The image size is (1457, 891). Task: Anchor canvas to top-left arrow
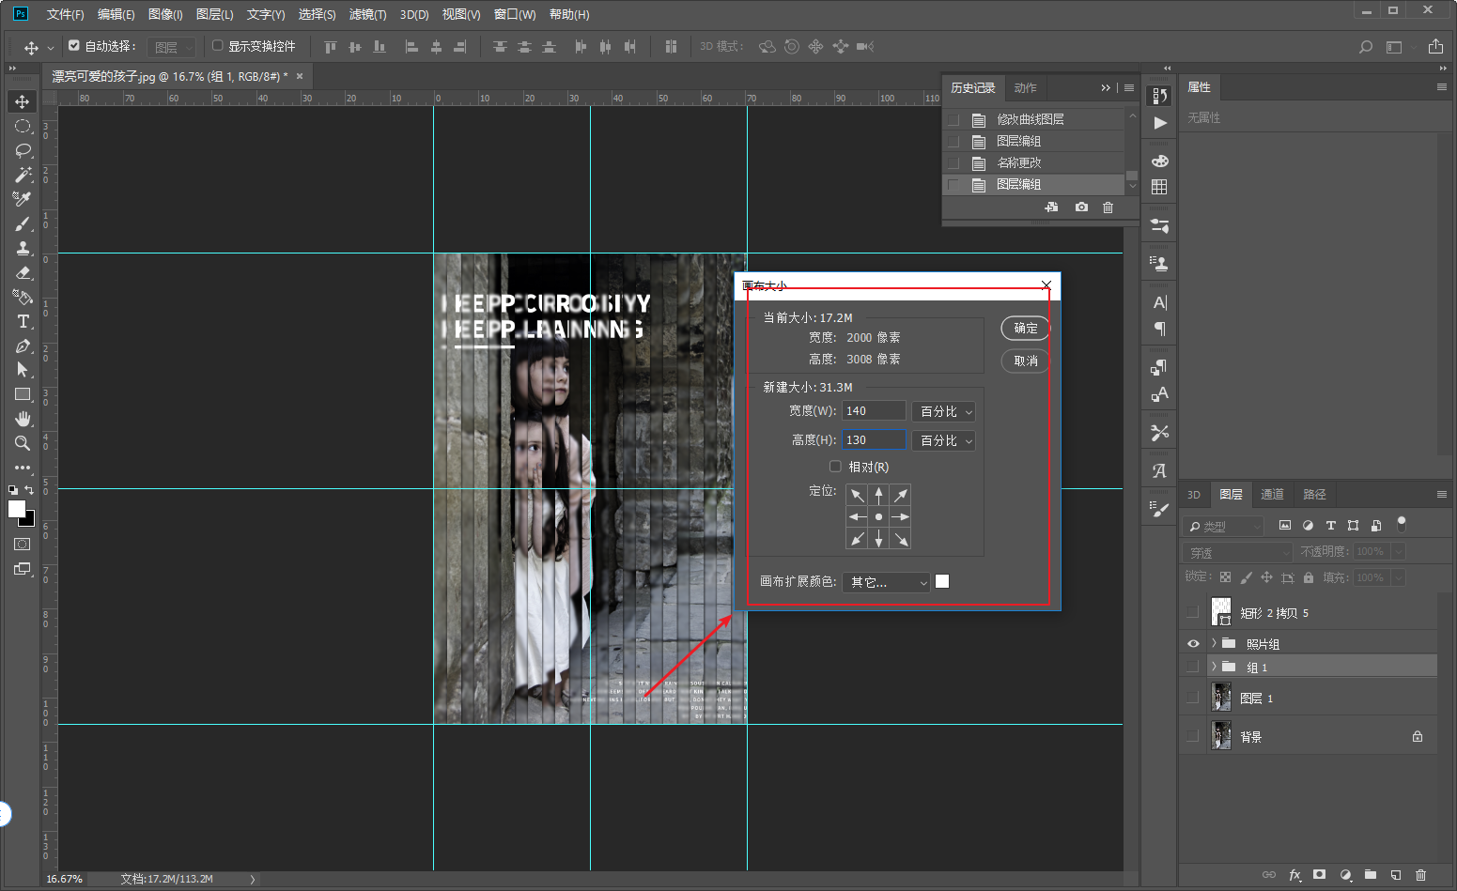point(858,495)
